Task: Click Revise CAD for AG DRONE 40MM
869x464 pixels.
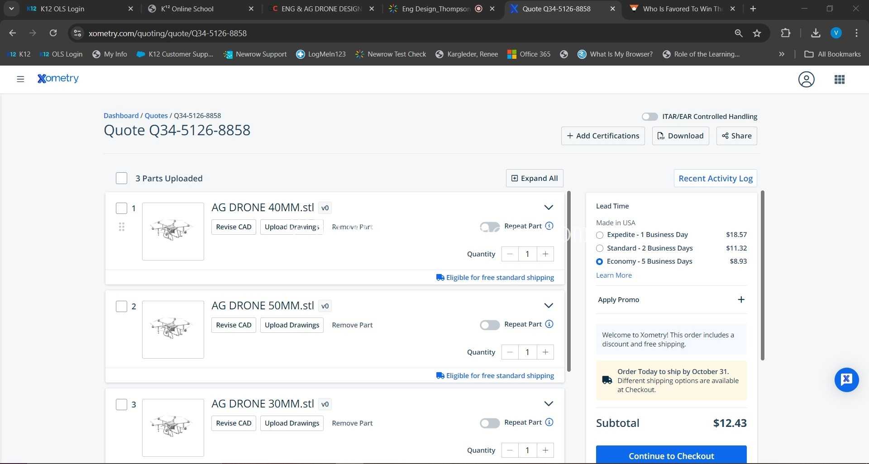Action: (234, 227)
